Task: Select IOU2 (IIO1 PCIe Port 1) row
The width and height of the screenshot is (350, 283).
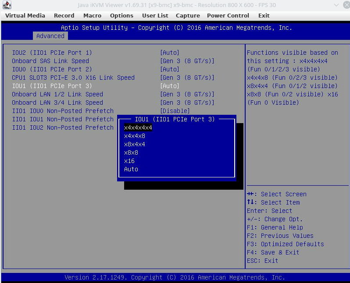Action: pyautogui.click(x=52, y=53)
